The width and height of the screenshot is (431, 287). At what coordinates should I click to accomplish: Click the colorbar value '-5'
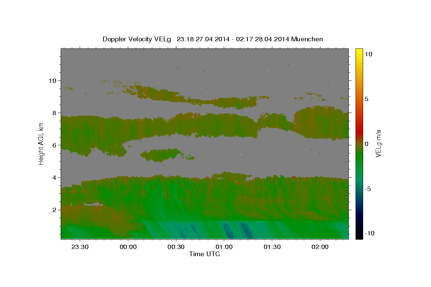click(367, 189)
